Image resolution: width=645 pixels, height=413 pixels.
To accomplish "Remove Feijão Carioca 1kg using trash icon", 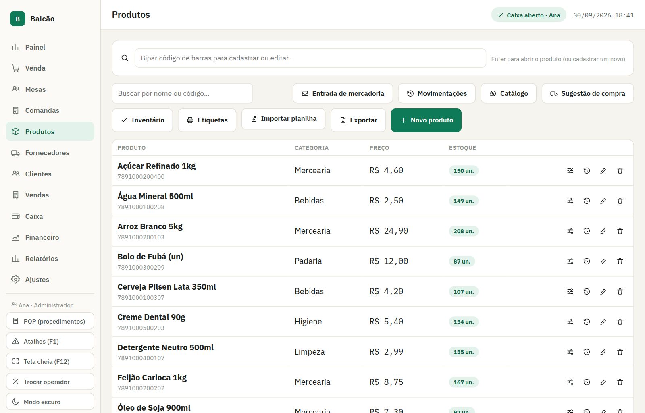I will click(620, 382).
